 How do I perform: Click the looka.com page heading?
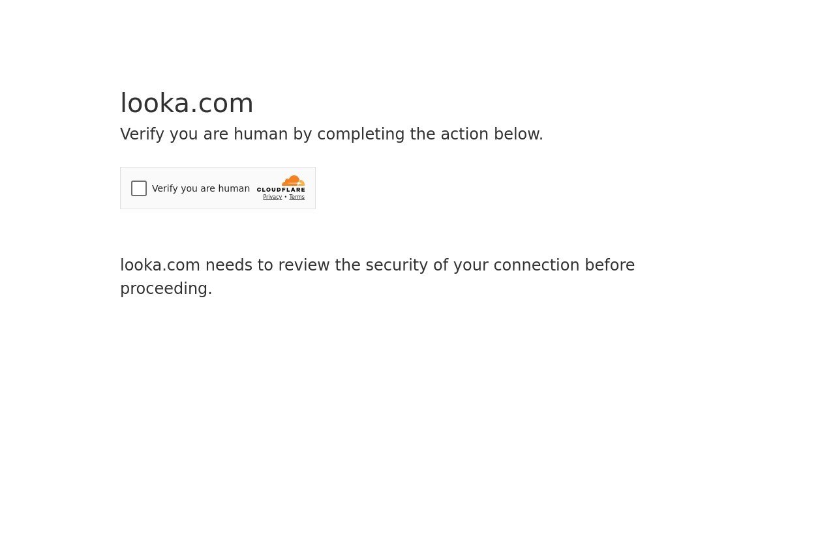[187, 103]
